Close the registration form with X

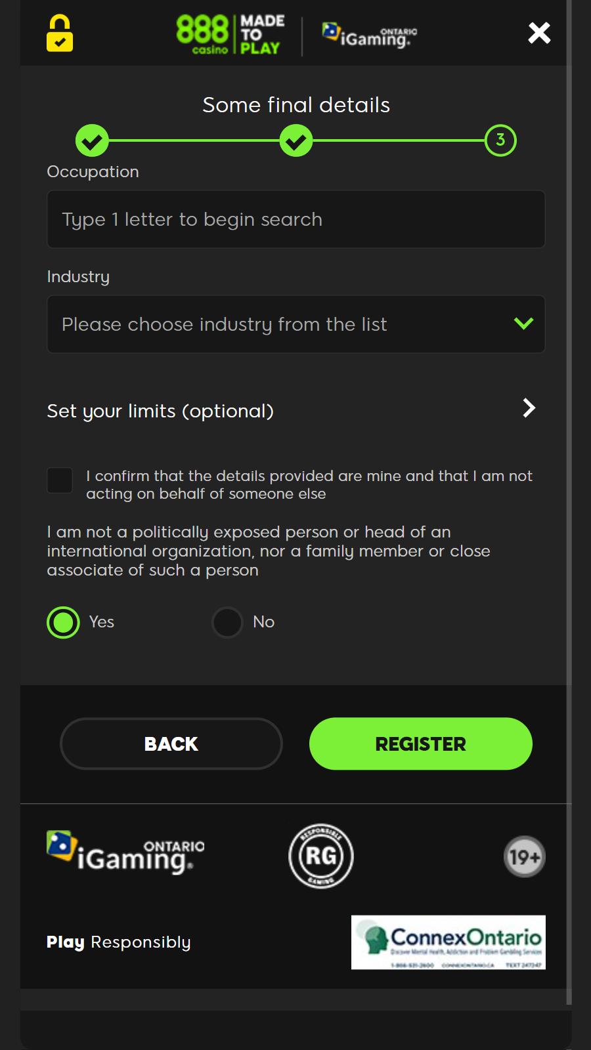(x=539, y=33)
